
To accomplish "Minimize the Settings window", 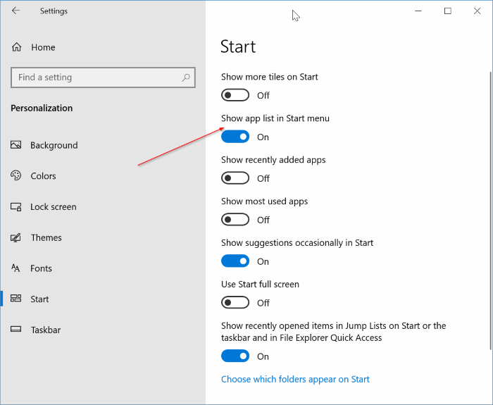I will click(x=418, y=11).
